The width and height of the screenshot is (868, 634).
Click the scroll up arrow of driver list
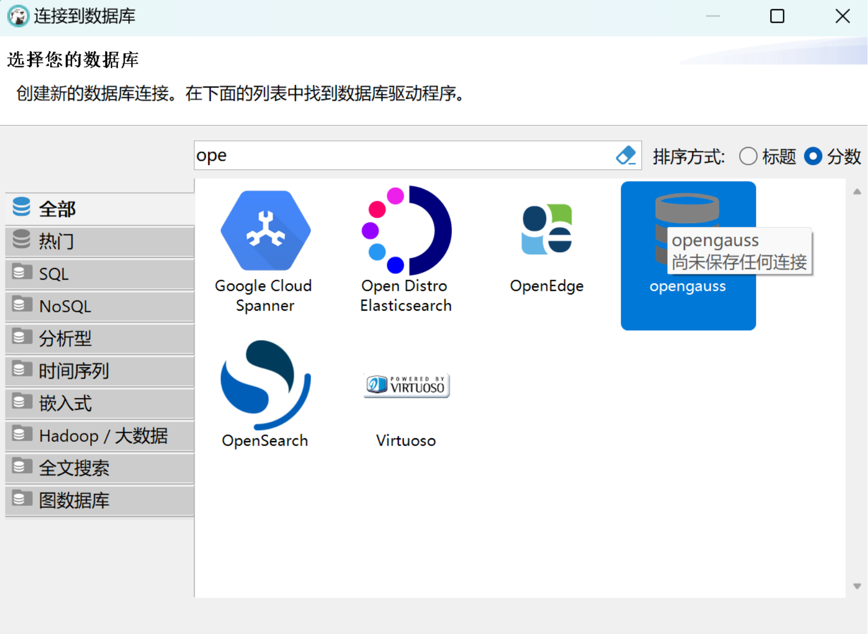pyautogui.click(x=857, y=192)
